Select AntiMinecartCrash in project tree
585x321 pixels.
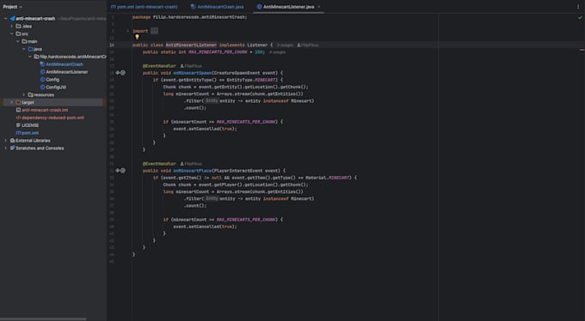pos(65,64)
